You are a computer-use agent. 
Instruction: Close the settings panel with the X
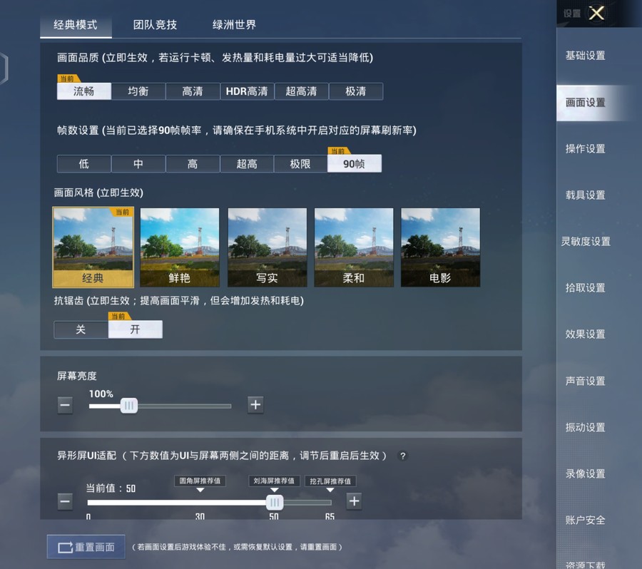click(x=596, y=12)
